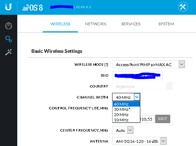This screenshot has width=196, height=146.
Task: Open the Antenna AM-5G16-120 dropdown
Action: 139,141
